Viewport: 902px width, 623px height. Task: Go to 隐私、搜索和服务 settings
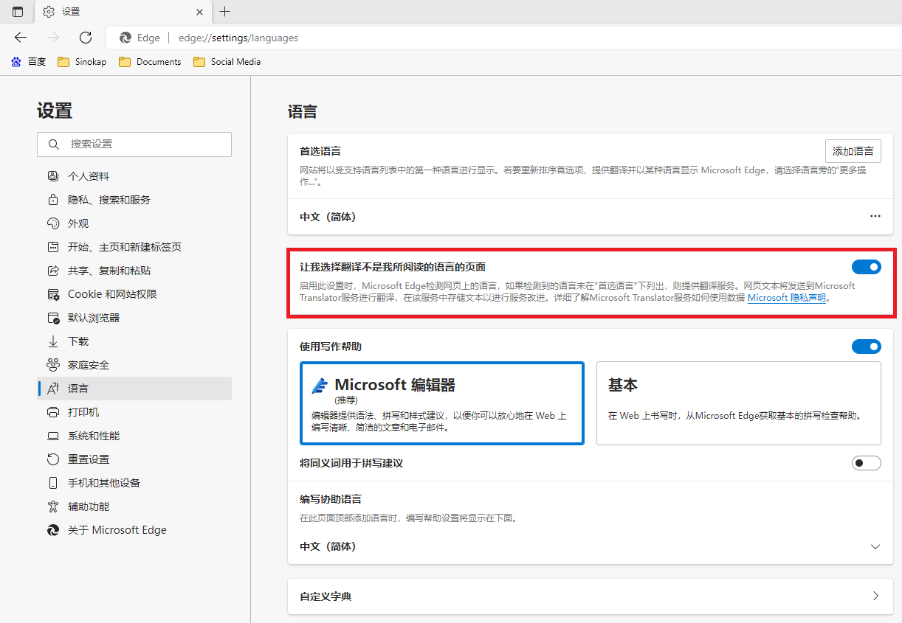pos(109,200)
